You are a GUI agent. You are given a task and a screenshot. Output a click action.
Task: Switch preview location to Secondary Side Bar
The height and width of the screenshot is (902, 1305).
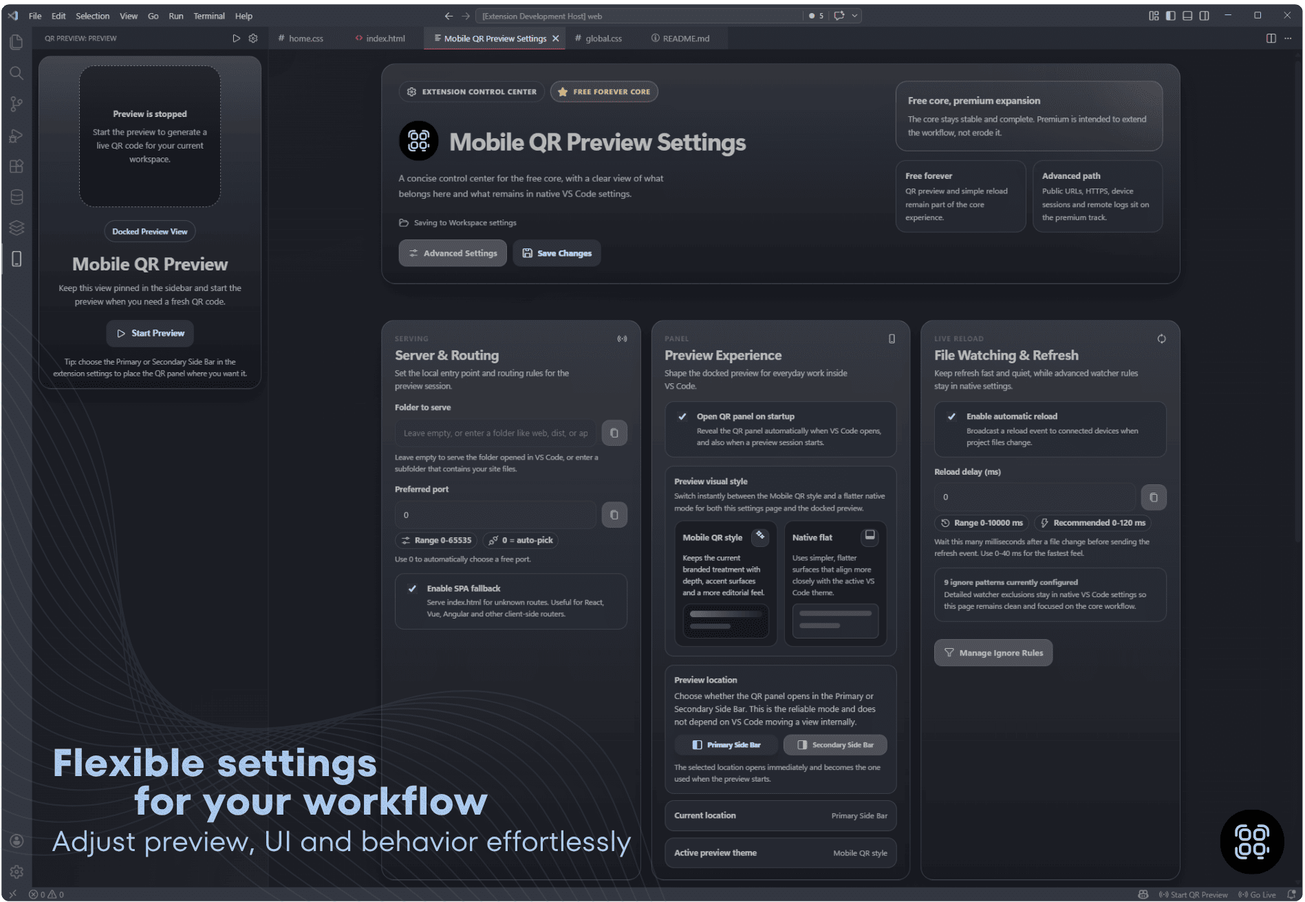point(834,744)
